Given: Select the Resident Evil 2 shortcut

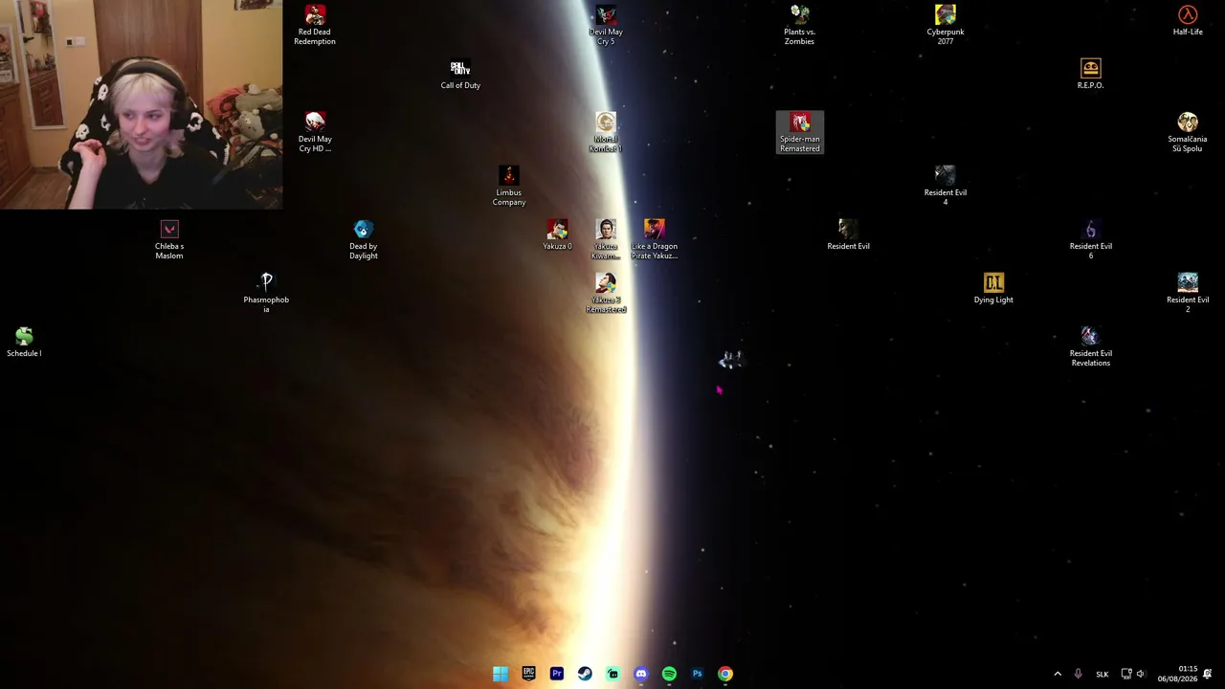Looking at the screenshot, I should (1188, 293).
